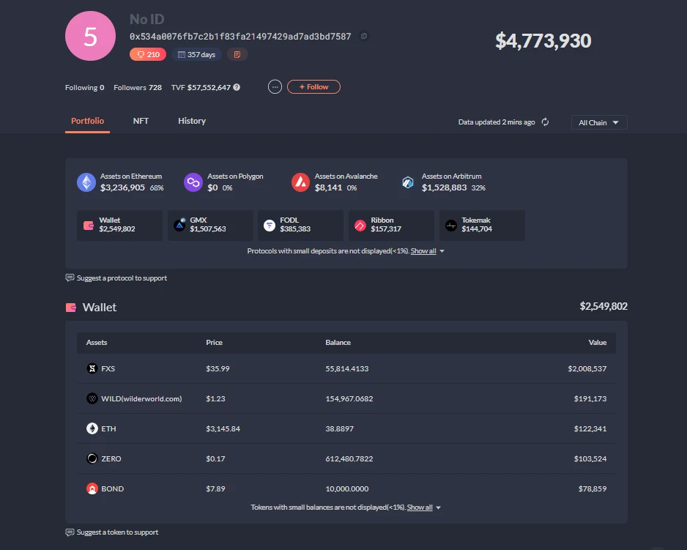Click Suggest a token to support
The width and height of the screenshot is (687, 550).
tap(117, 532)
